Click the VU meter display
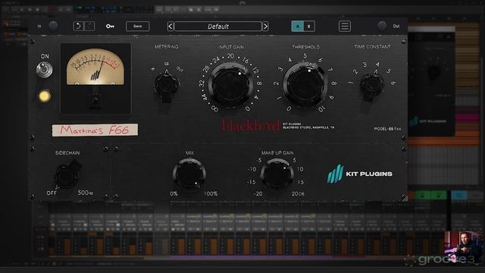This screenshot has height=273, width=485. (x=95, y=67)
